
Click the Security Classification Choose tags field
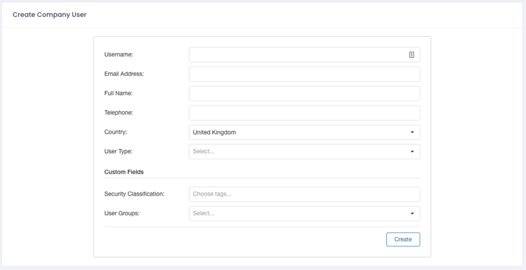click(304, 195)
